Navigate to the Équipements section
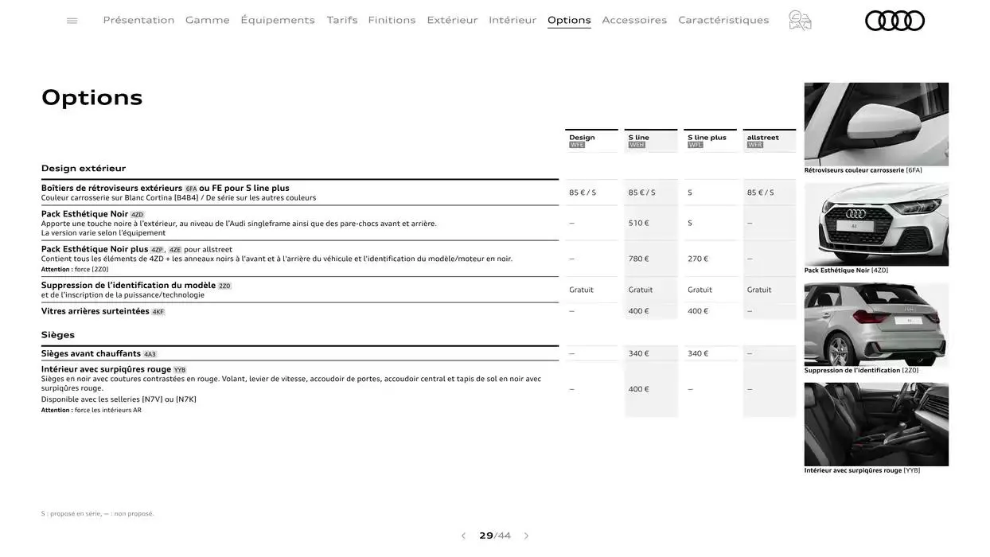The image size is (990, 557). 278,20
